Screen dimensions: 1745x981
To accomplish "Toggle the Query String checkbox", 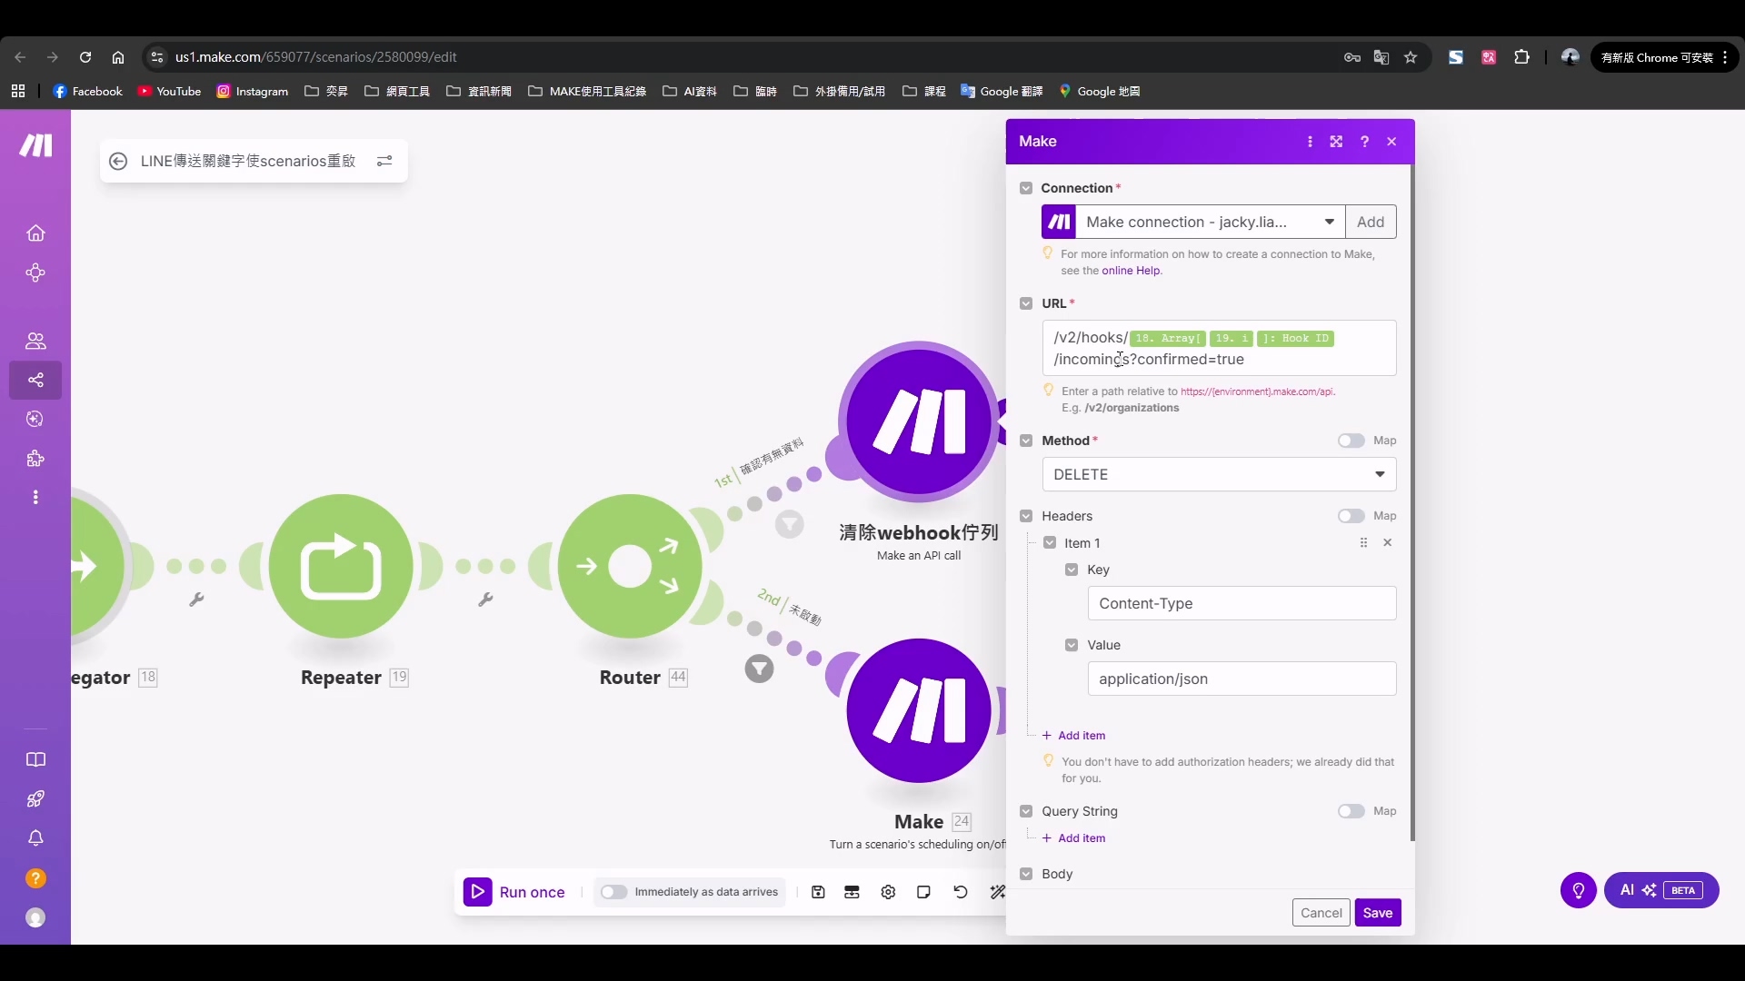I will pos(1026,811).
